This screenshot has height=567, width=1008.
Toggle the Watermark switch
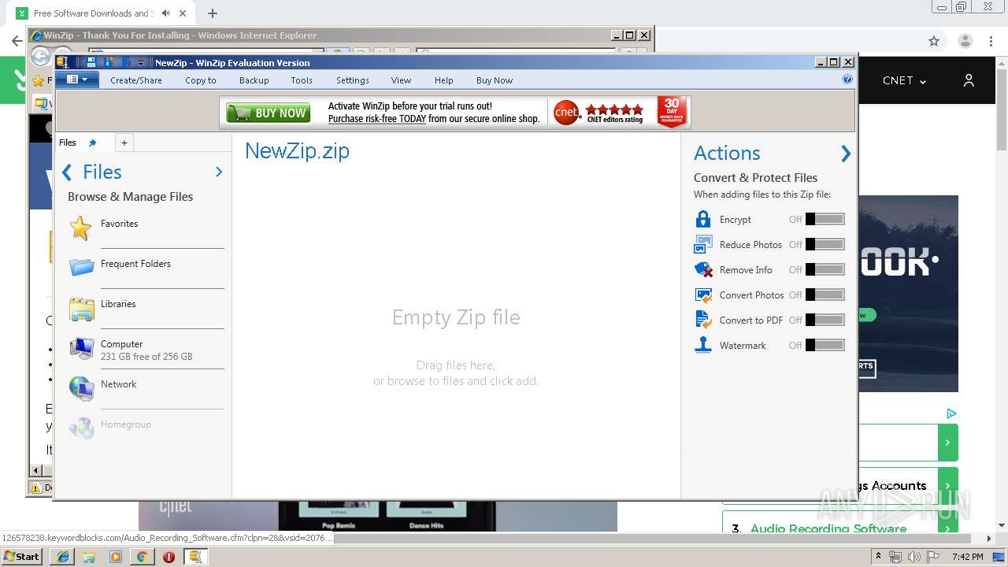pyautogui.click(x=825, y=346)
